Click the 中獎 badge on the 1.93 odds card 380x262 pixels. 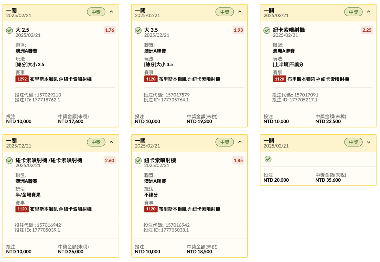(224, 12)
